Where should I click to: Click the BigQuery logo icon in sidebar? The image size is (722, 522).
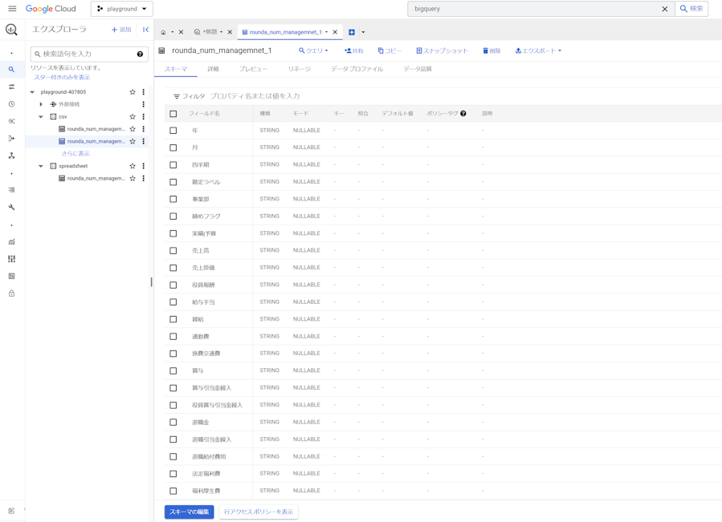tap(11, 30)
